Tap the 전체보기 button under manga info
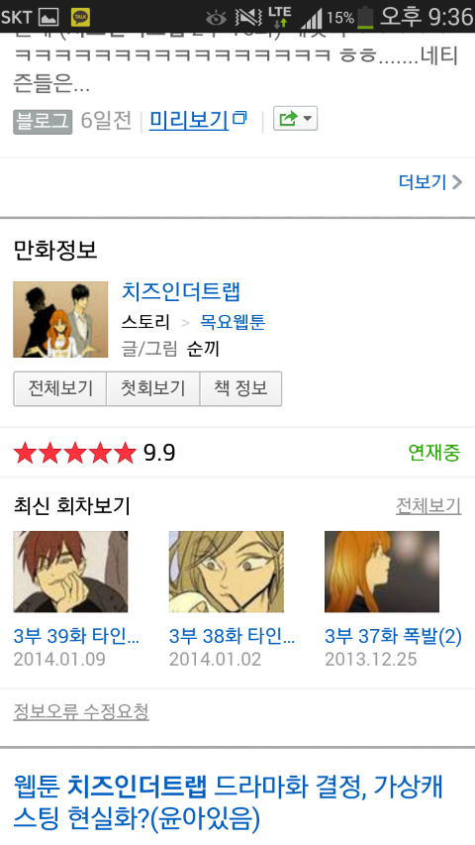 (60, 388)
